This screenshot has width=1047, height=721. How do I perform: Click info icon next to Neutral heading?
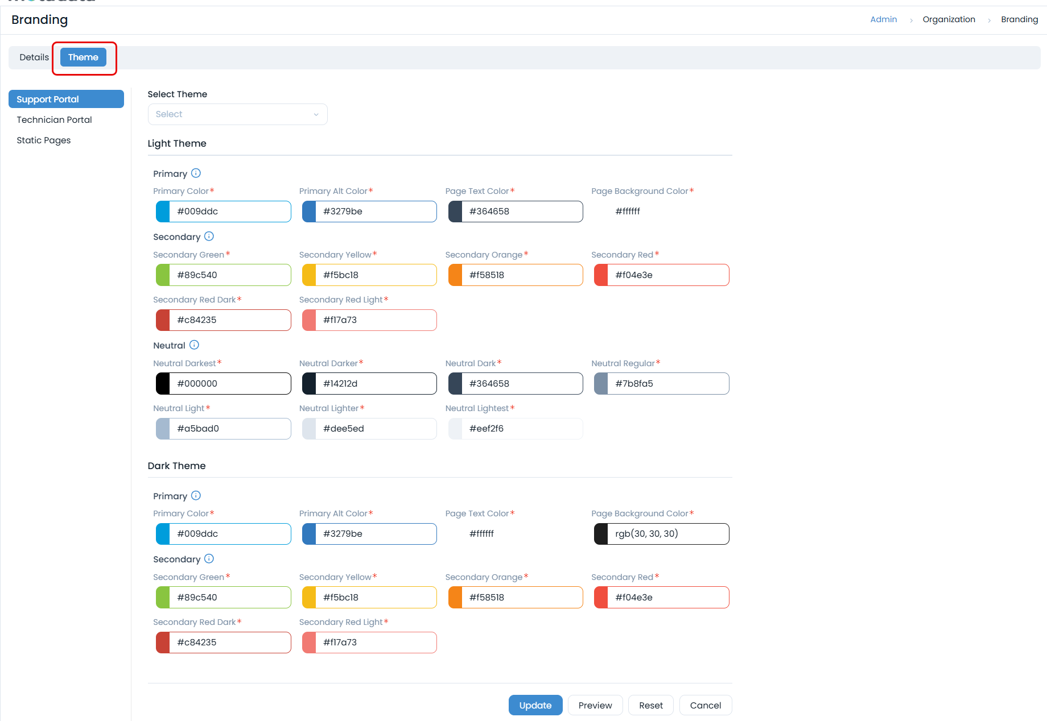(194, 345)
